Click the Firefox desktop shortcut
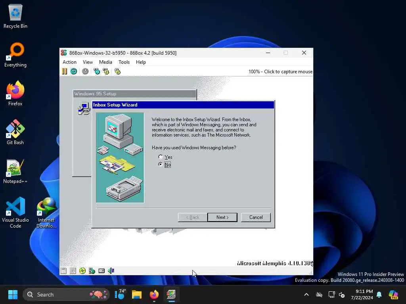 (15, 93)
